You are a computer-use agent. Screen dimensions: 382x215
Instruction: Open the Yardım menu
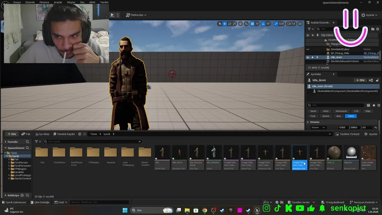click(104, 2)
